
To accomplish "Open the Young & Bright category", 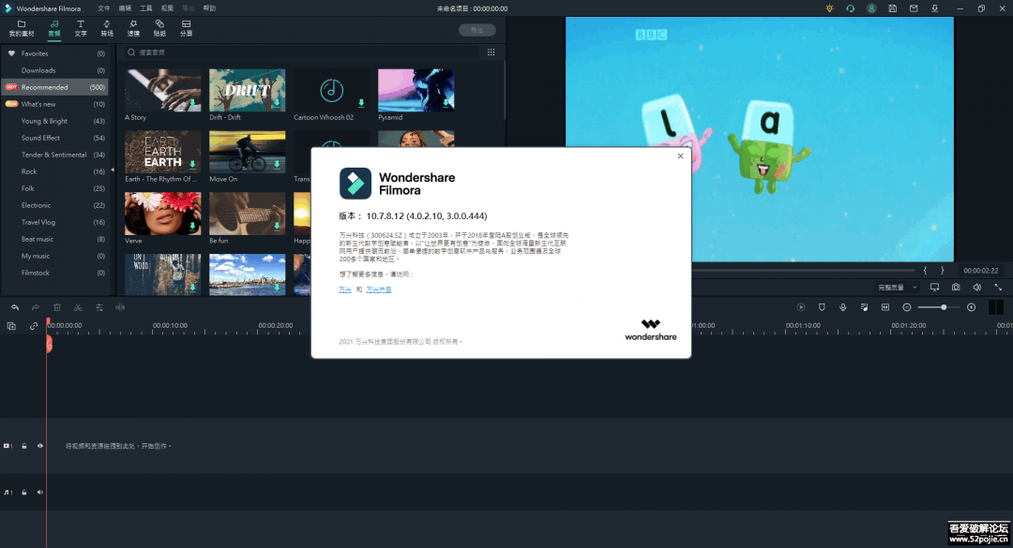I will point(54,122).
